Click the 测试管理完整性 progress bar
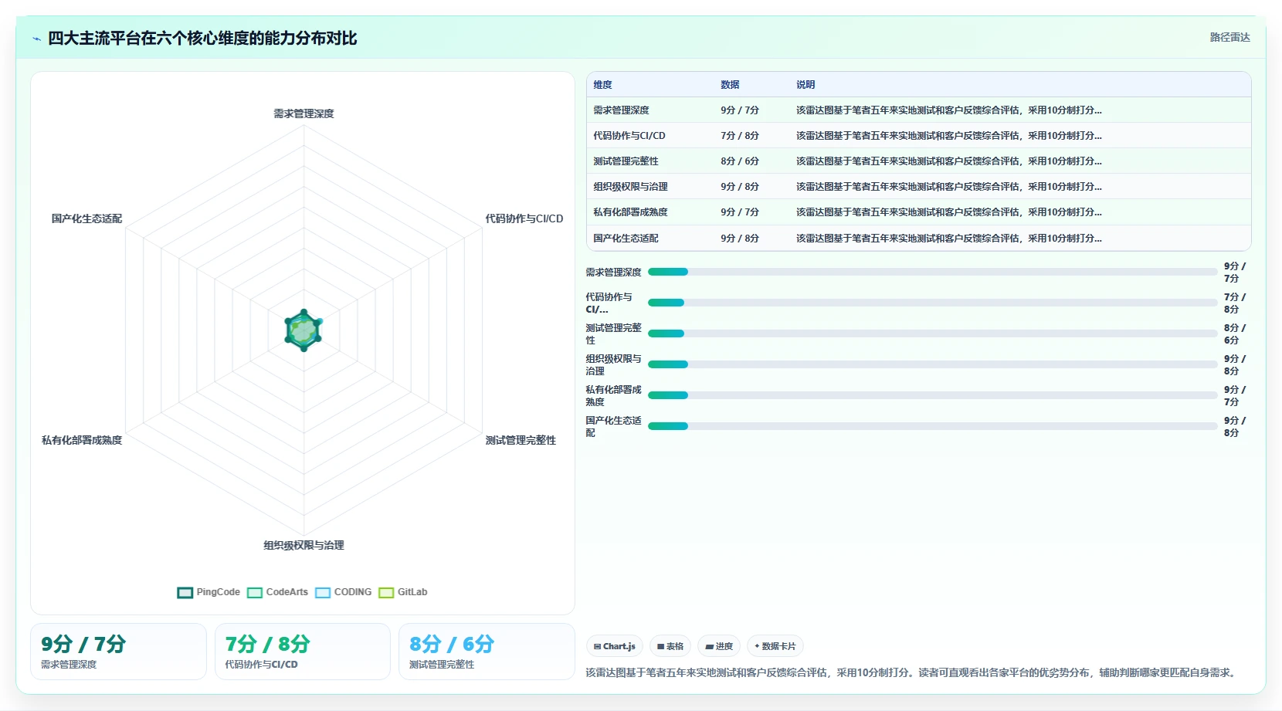 (x=932, y=333)
